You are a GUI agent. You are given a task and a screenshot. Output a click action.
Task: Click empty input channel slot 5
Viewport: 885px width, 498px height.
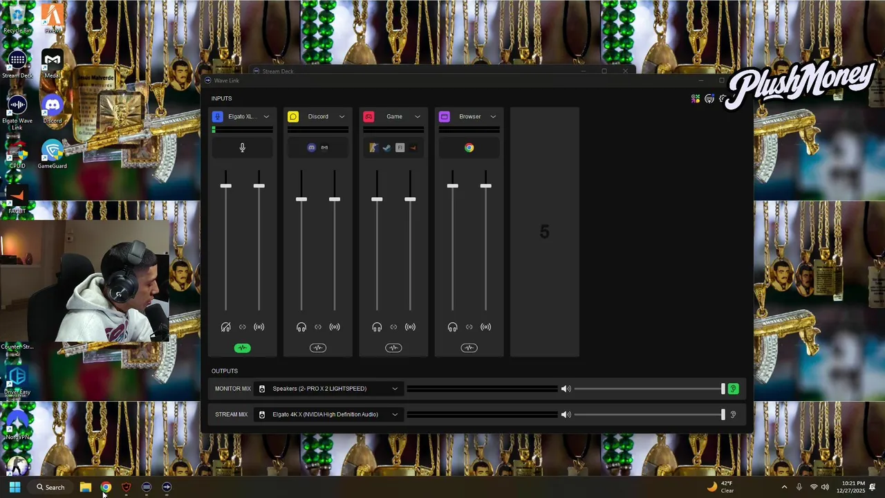(x=545, y=232)
